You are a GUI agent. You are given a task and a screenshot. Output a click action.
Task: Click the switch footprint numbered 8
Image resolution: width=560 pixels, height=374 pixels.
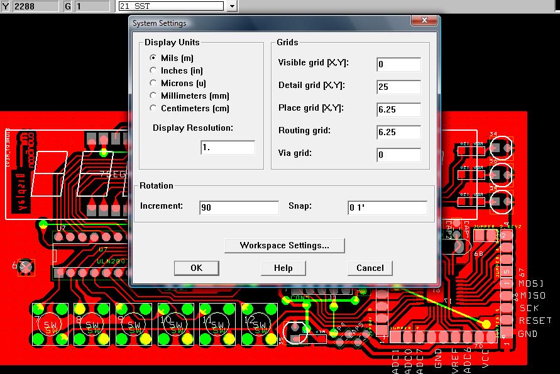point(92,325)
